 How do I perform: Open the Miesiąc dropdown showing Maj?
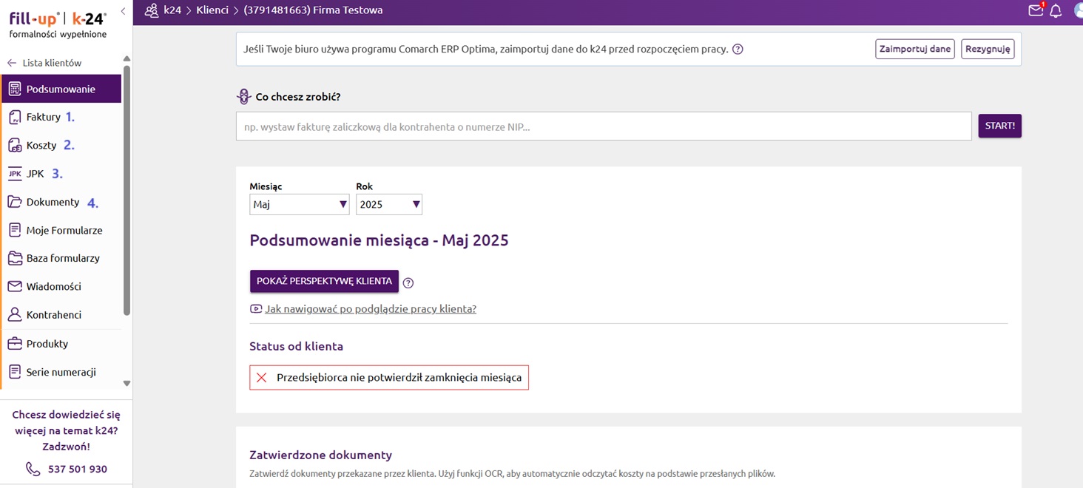coord(300,204)
